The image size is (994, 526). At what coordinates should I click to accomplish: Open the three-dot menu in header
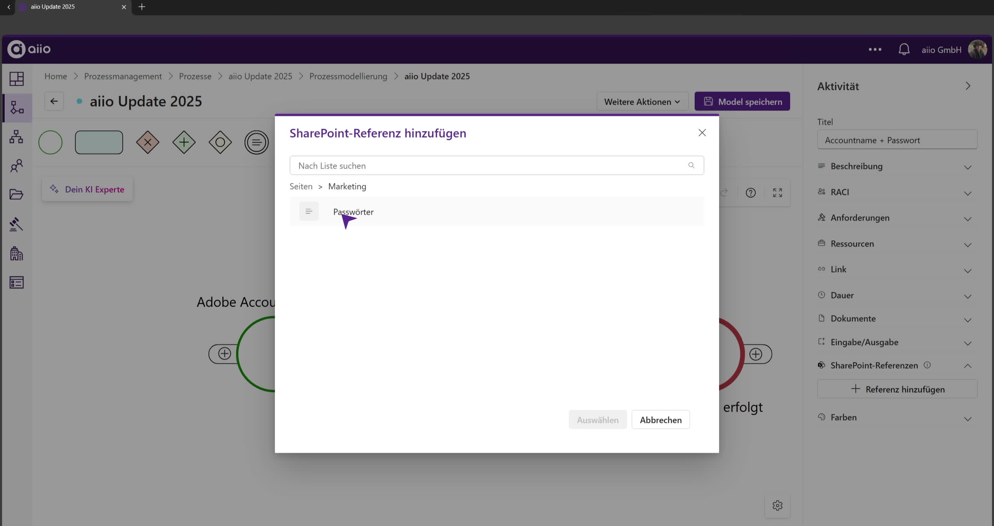[x=875, y=49]
